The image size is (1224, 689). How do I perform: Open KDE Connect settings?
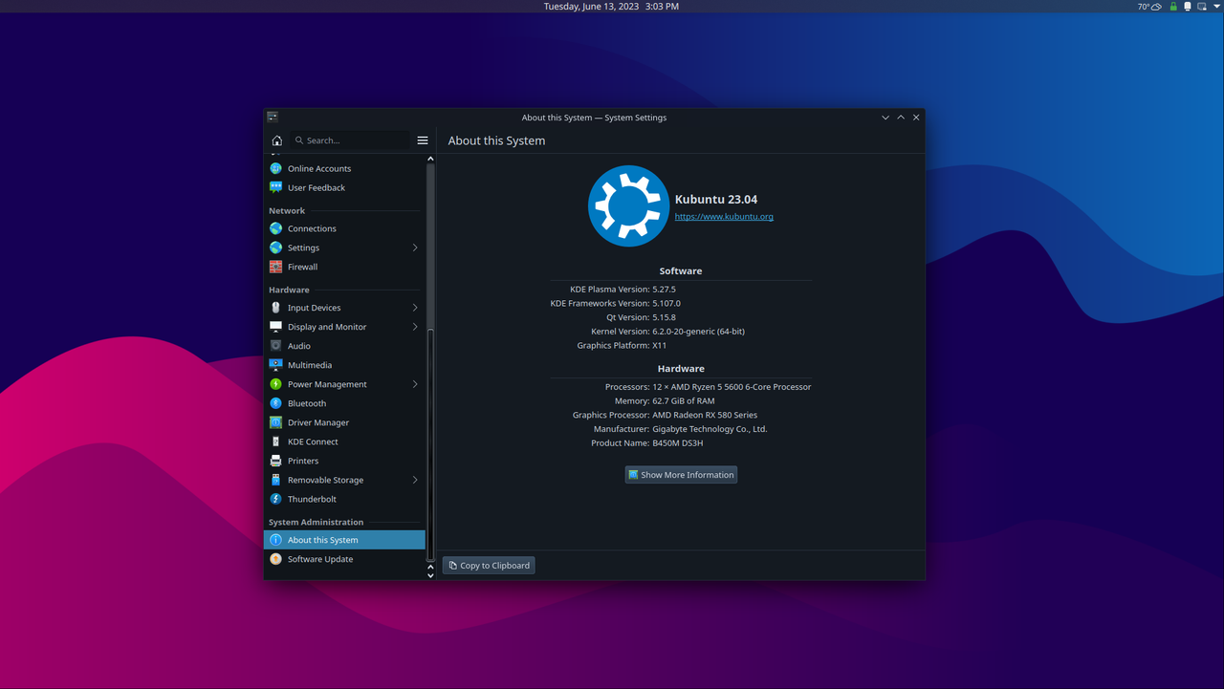tap(344, 441)
